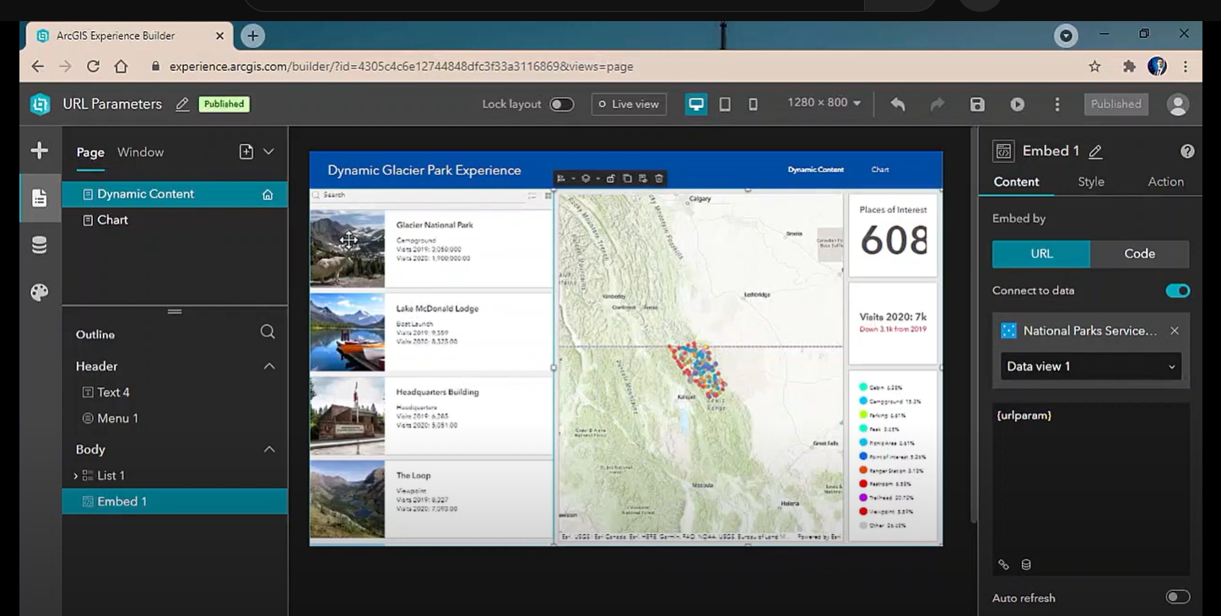Toggle the Connect to data switch
The height and width of the screenshot is (616, 1221).
(x=1177, y=291)
